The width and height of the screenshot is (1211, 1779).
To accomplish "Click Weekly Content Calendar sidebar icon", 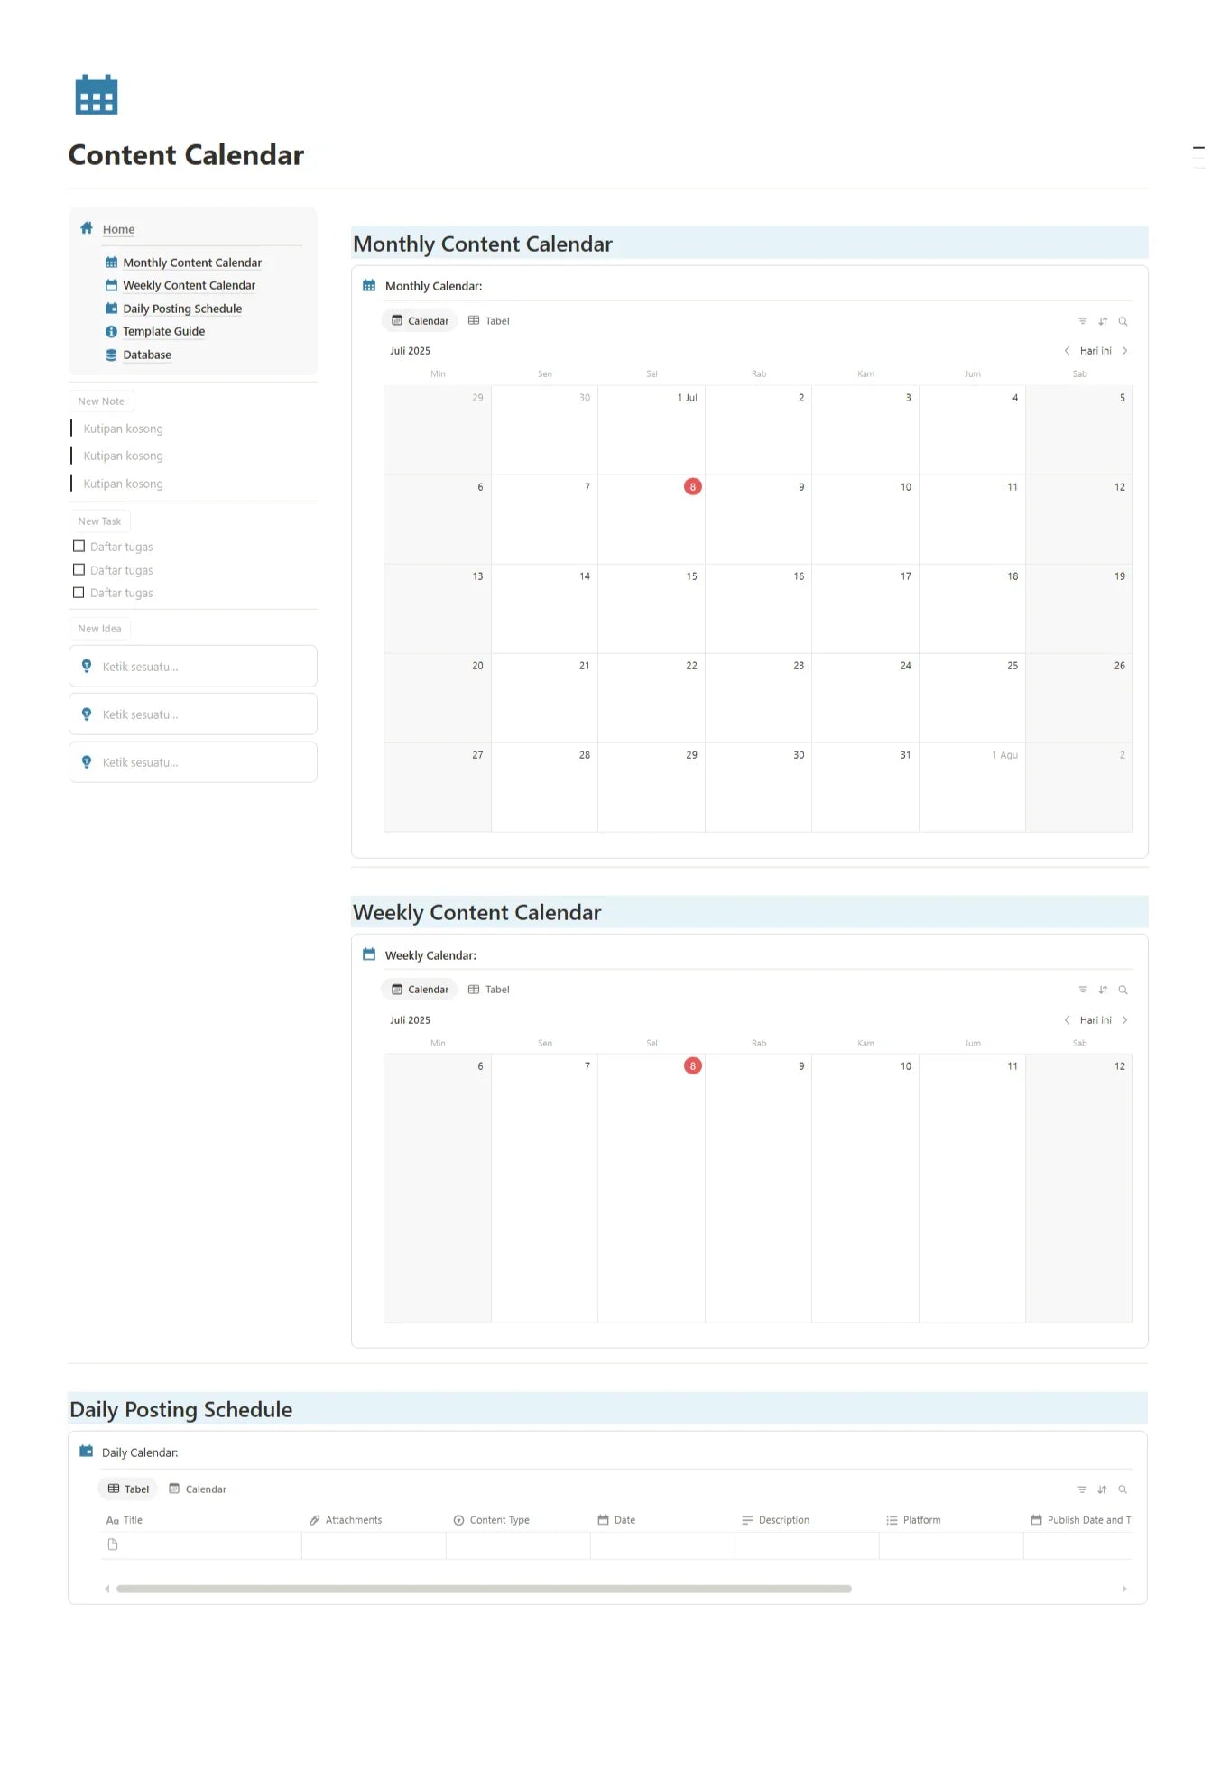I will point(111,285).
